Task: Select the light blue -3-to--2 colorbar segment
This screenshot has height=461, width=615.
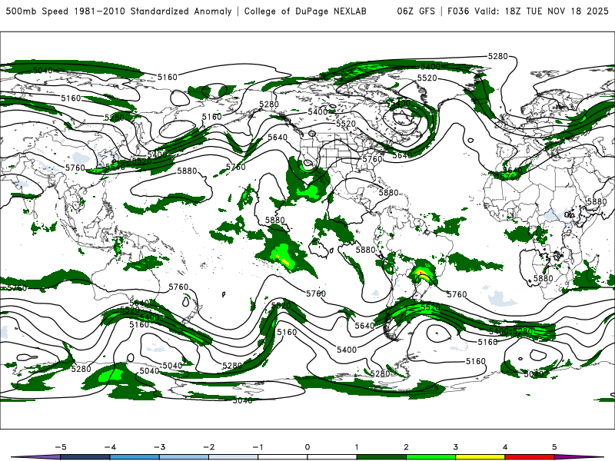Action: (184, 457)
